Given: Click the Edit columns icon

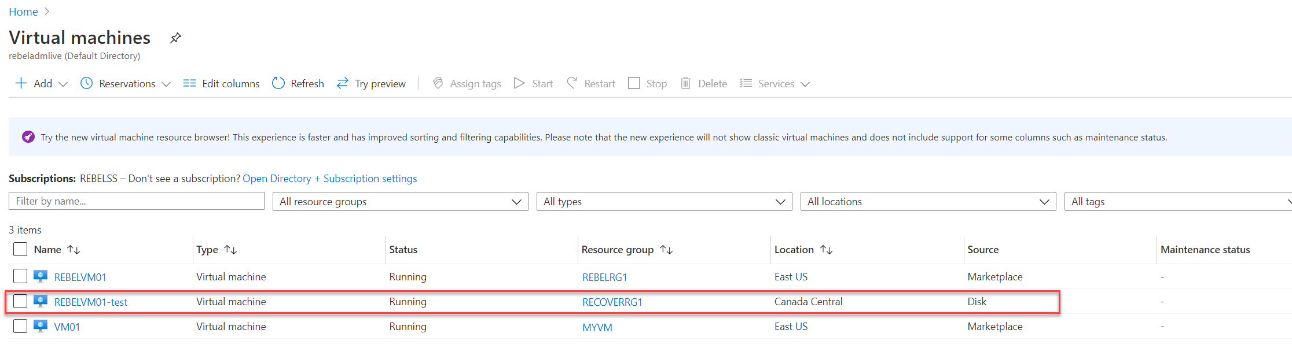Looking at the screenshot, I should click(189, 83).
